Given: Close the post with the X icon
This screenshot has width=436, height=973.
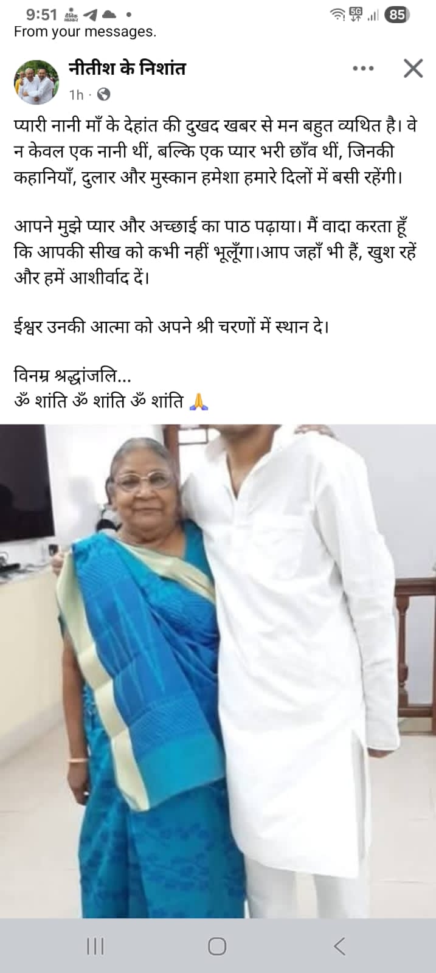Looking at the screenshot, I should (x=413, y=68).
